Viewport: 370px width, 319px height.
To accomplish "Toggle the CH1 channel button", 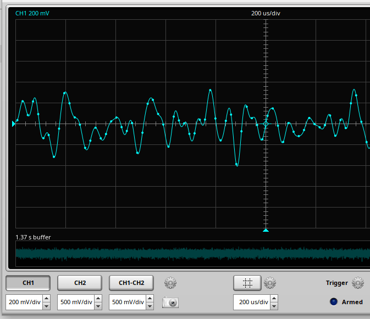I will (28, 283).
